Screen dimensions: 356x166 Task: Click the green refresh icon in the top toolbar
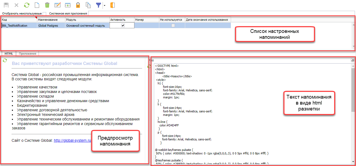pos(27,5)
